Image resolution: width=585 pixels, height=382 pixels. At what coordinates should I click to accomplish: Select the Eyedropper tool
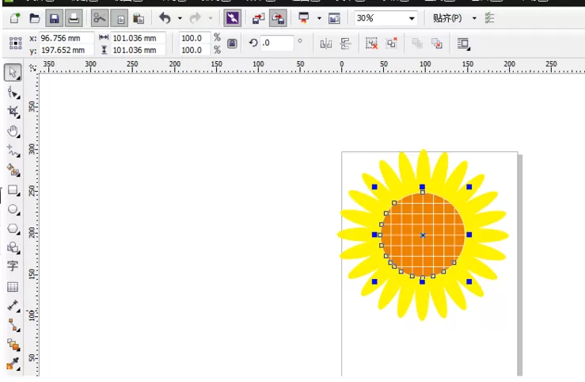[x=13, y=364]
